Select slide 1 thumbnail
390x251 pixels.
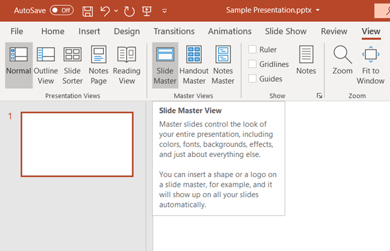(x=77, y=144)
